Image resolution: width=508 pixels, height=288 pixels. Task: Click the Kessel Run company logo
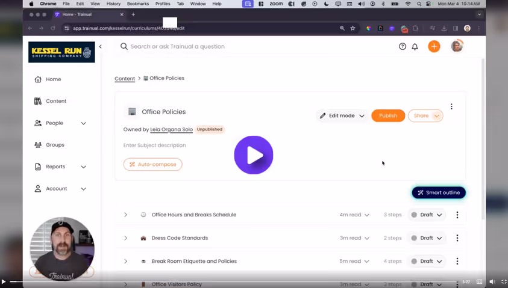(61, 52)
